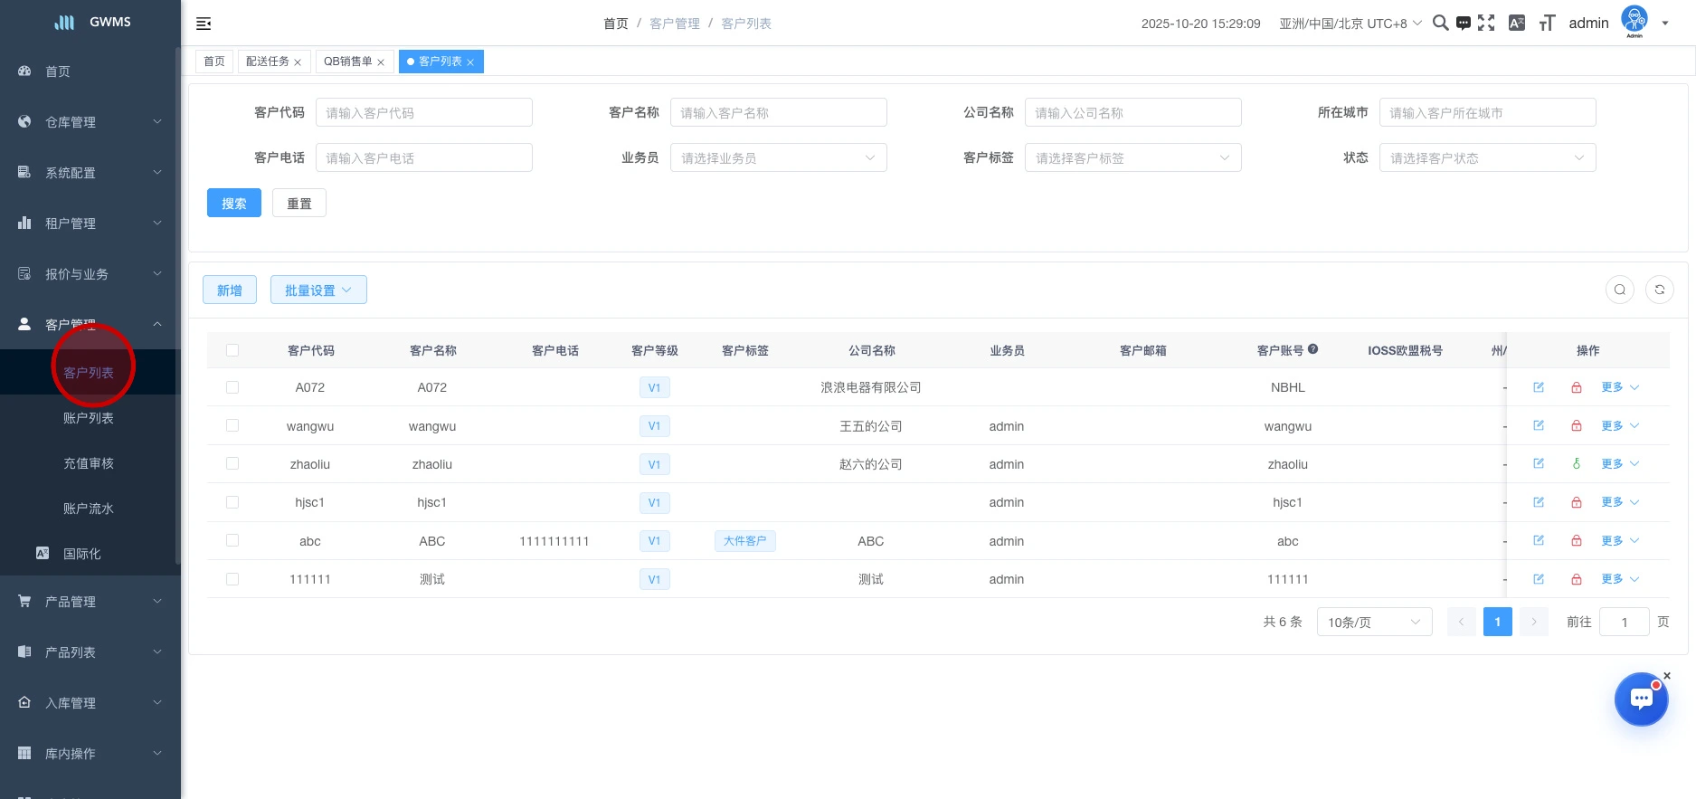This screenshot has width=1696, height=799.
Task: Open the floating chat support bubble
Action: click(1641, 699)
